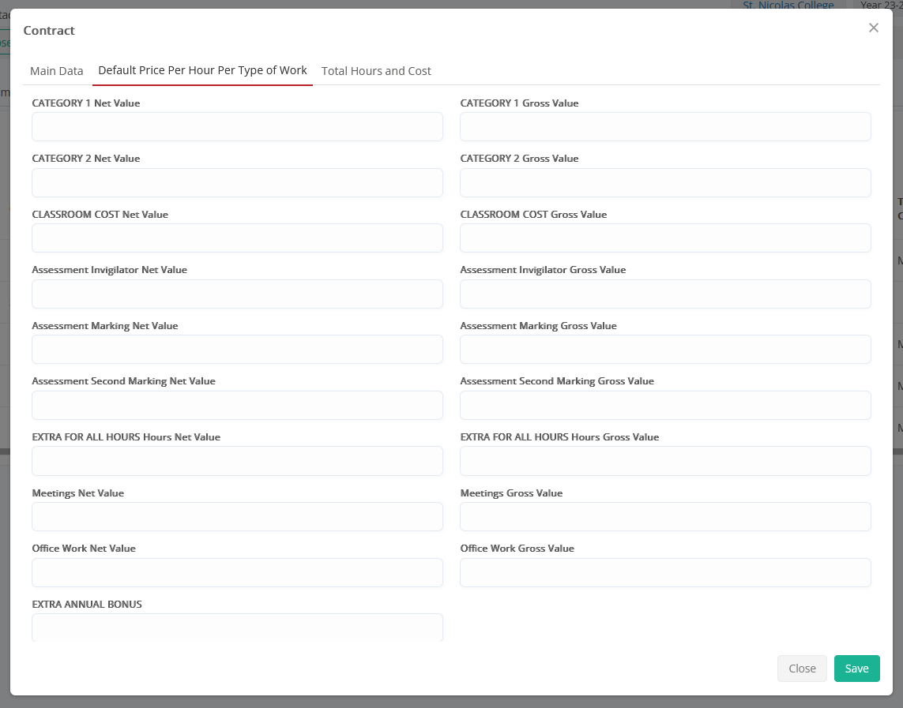The width and height of the screenshot is (903, 708).
Task: Click CLASSROOM COST Gross Value field
Action: pos(665,238)
